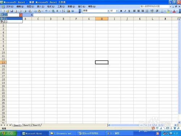The width and height of the screenshot is (181, 136).
Task: Open the 数据 (Data) menu
Action: pyautogui.click(x=71, y=7)
